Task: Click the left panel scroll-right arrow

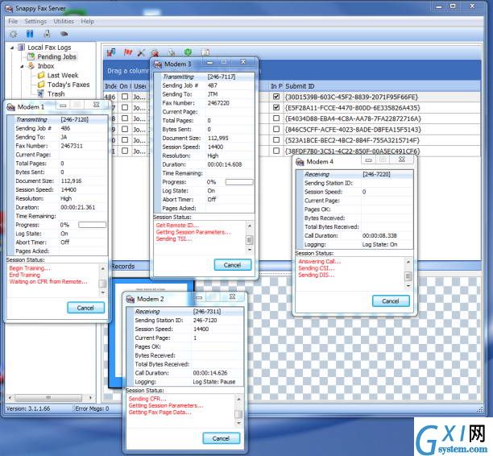Action: click(91, 397)
